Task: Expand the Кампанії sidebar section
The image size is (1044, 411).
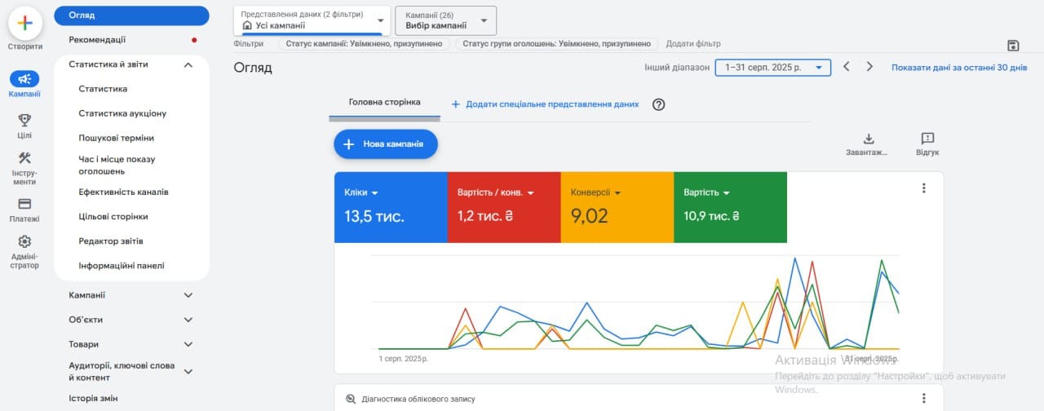Action: (188, 295)
